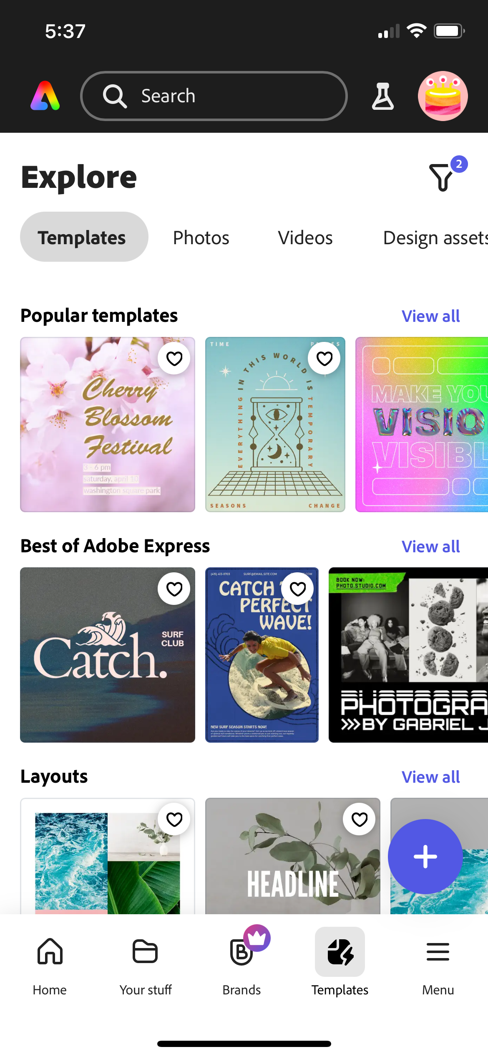Viewport: 488px width, 1057px height.
Task: Switch to the Photos tab
Action: pos(201,237)
